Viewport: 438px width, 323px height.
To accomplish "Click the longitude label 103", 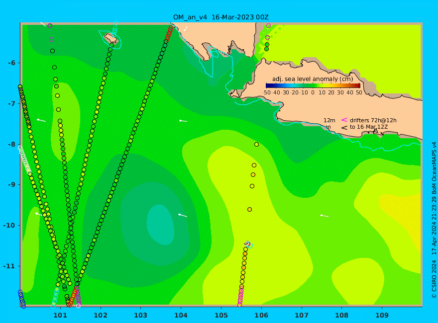I will [x=140, y=316].
